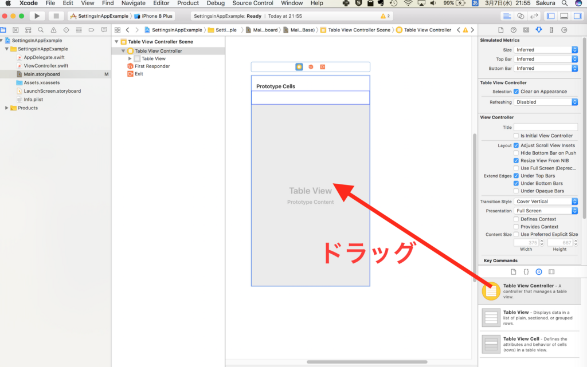Enable Is Initial View Controller
Screen dimensions: 587x367
coord(516,136)
